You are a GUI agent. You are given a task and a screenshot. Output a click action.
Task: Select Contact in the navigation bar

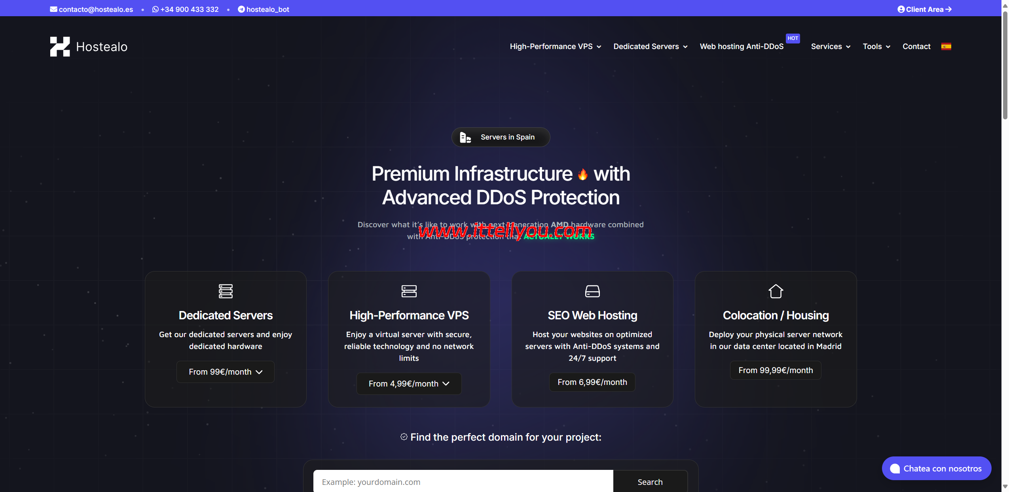click(916, 46)
